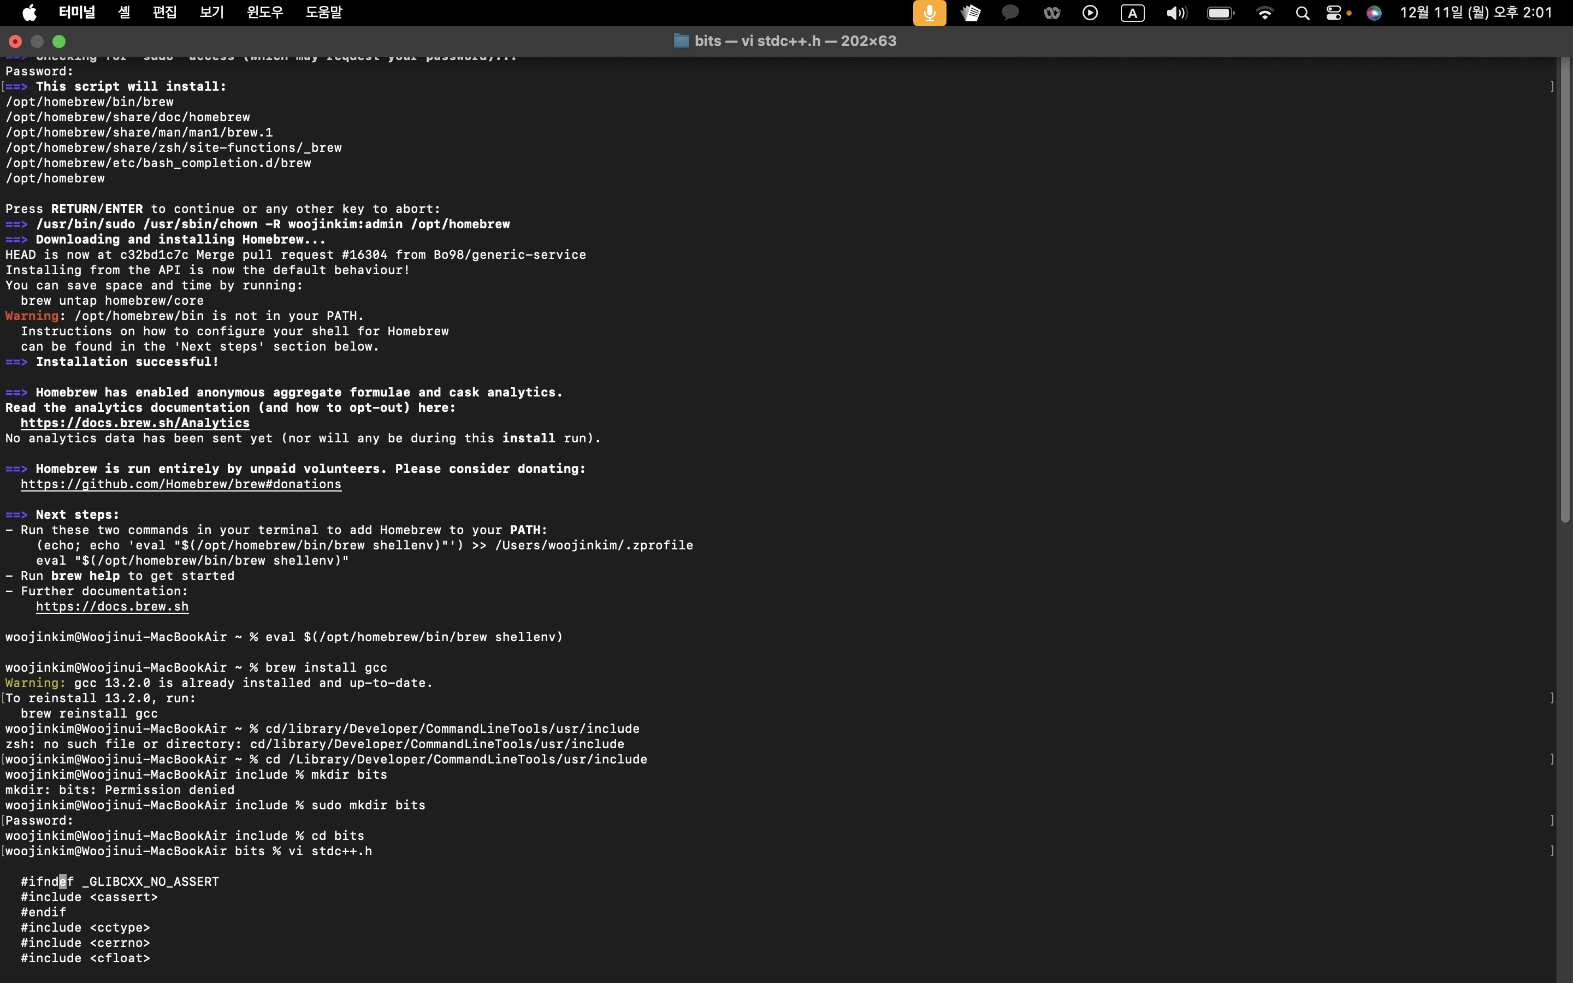Click the '#endif' line

click(x=43, y=911)
